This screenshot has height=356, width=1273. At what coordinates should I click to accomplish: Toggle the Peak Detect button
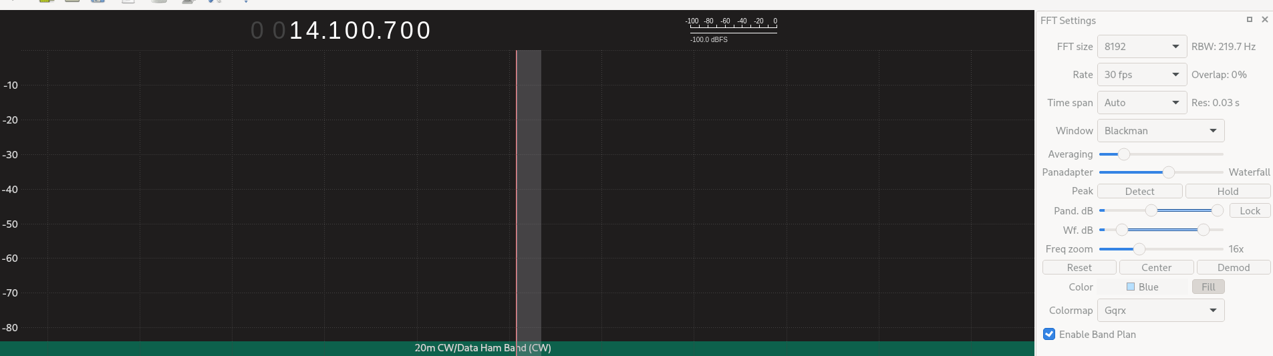coord(1139,192)
